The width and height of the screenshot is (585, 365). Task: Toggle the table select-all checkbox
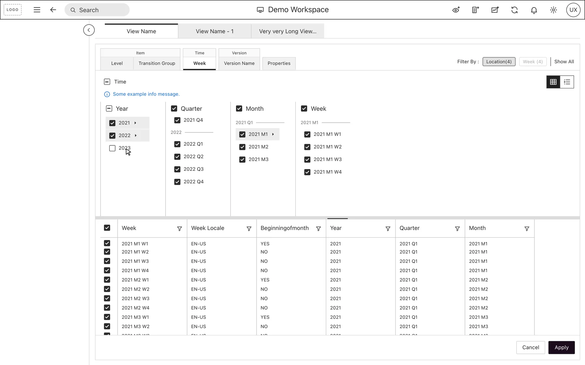107,228
